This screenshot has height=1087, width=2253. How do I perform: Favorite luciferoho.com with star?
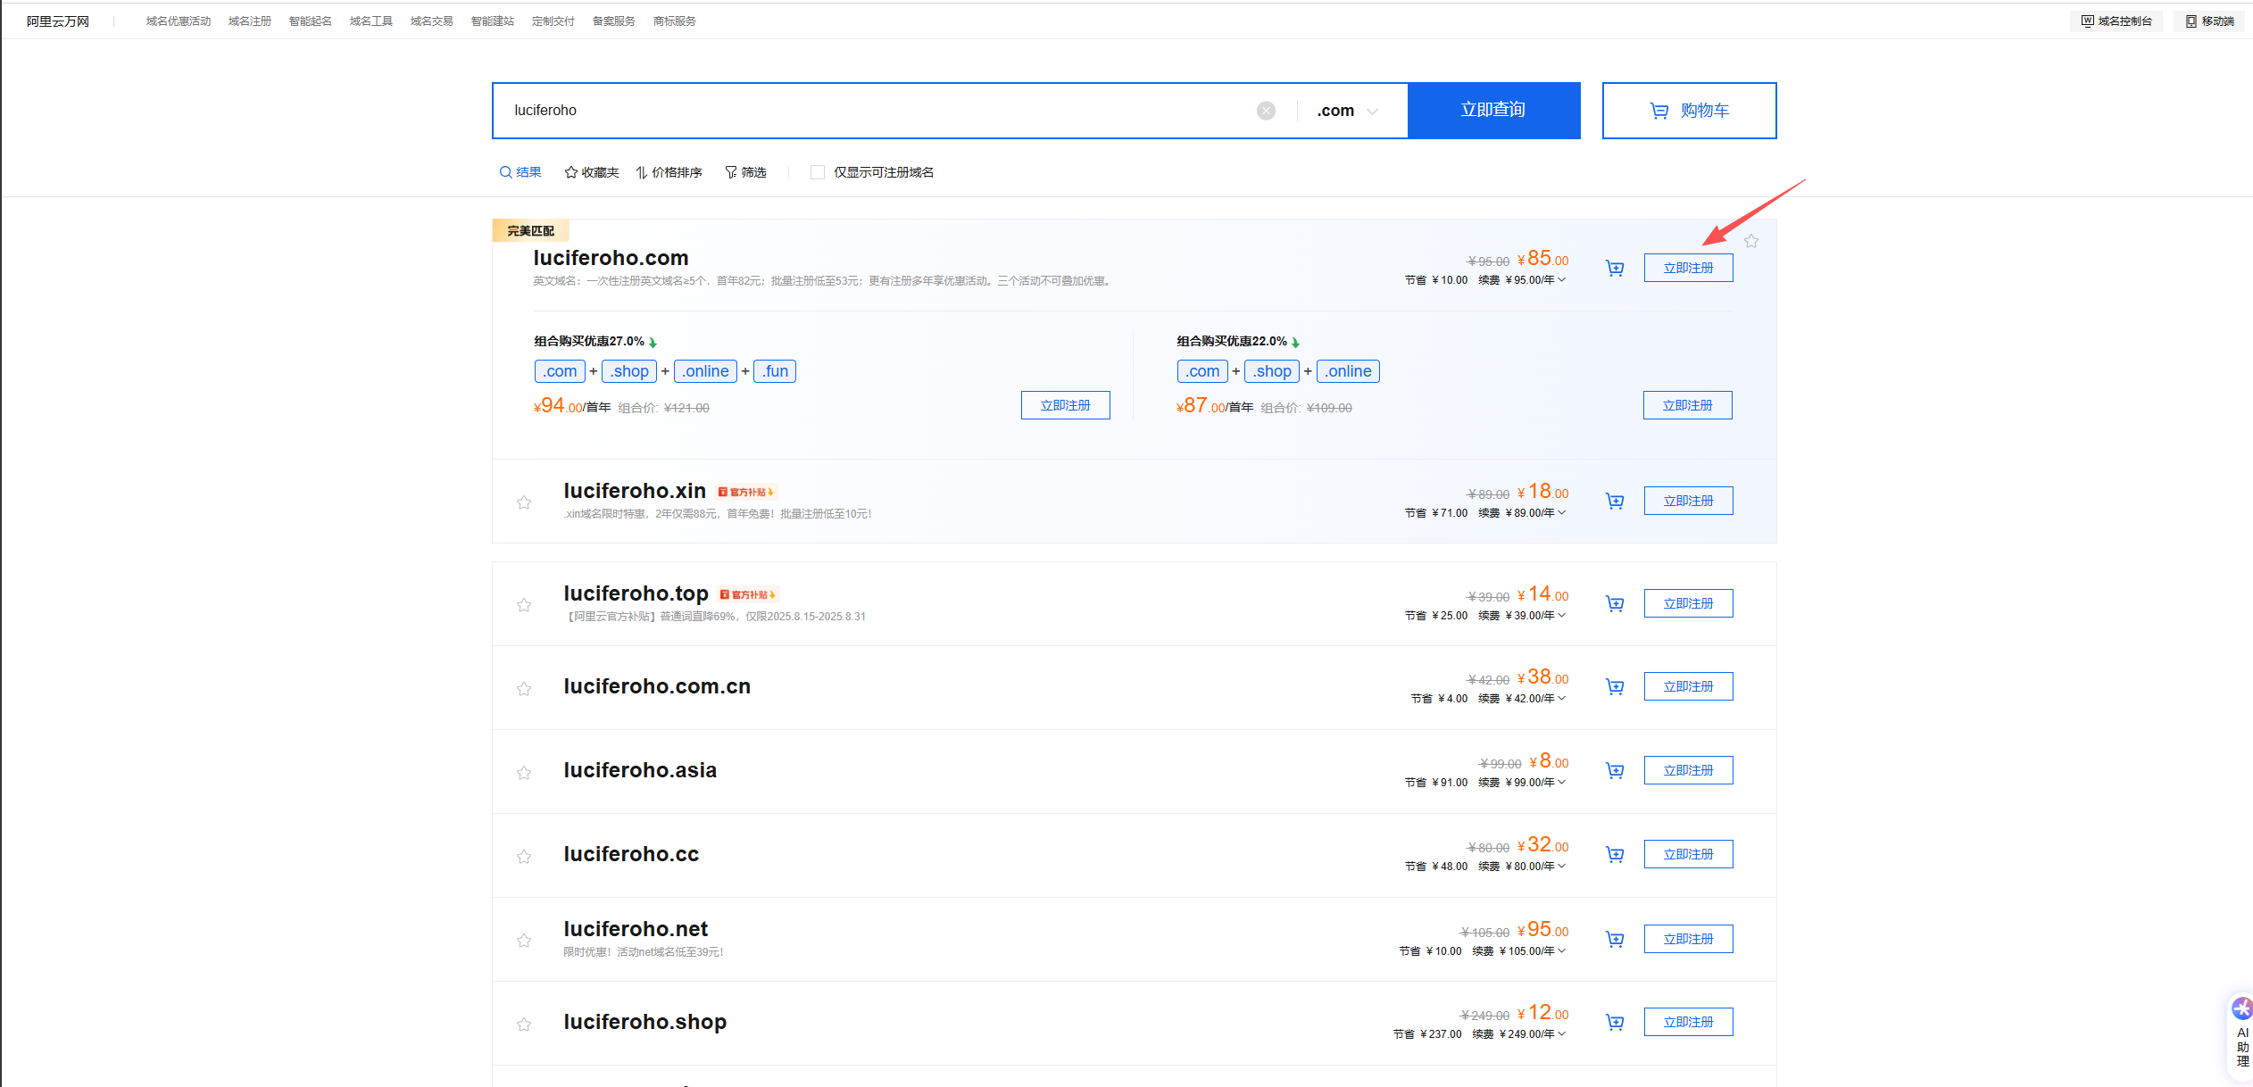[x=1750, y=242]
